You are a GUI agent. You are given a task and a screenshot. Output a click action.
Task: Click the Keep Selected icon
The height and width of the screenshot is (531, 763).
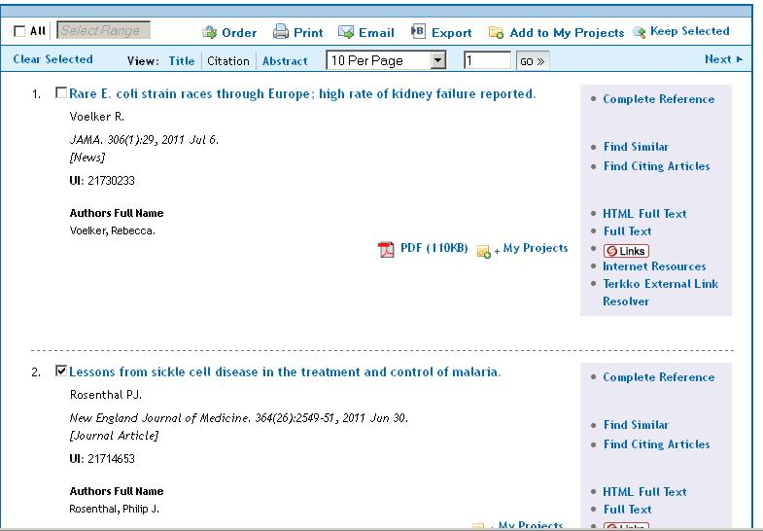(640, 32)
